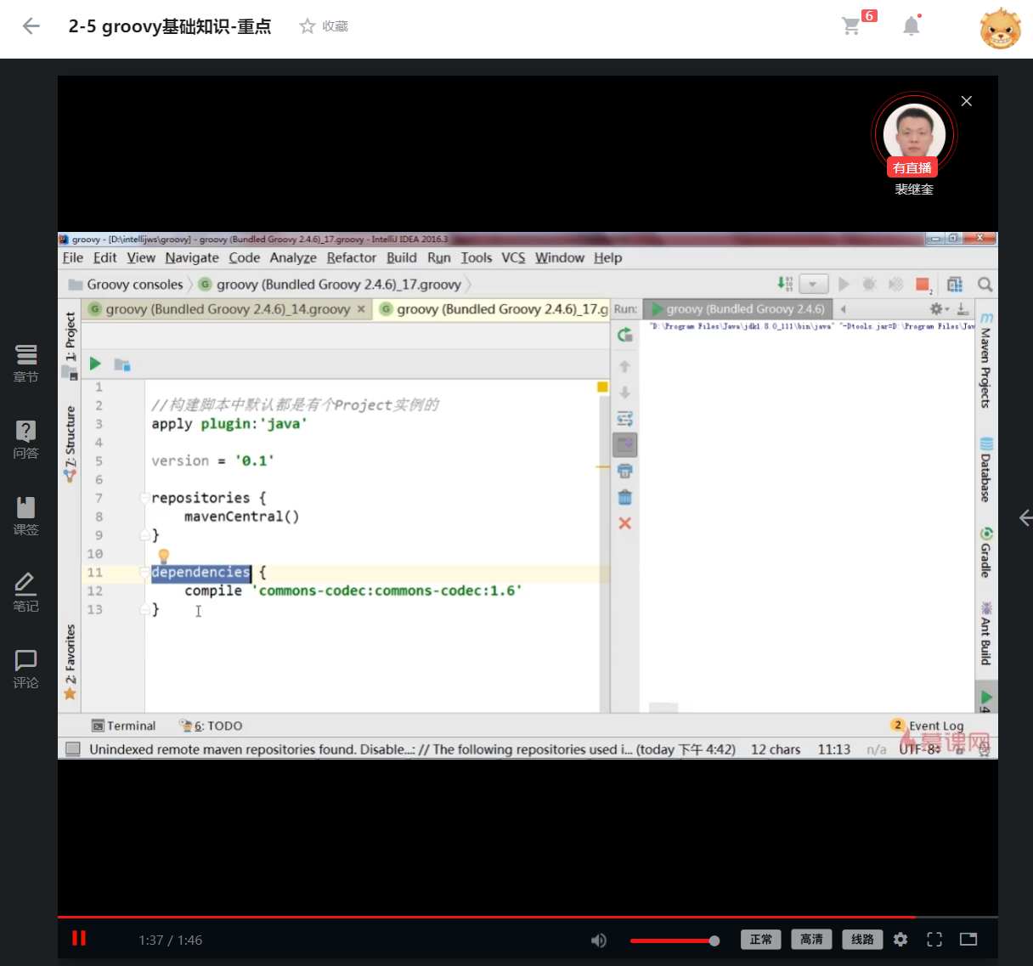Open the Navigate menu
The image size is (1033, 966).
(x=192, y=257)
